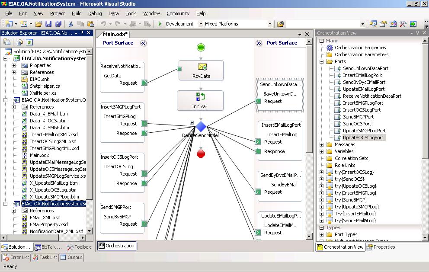Open the document list dropdown arrow
429x272 pixels.
coord(300,34)
